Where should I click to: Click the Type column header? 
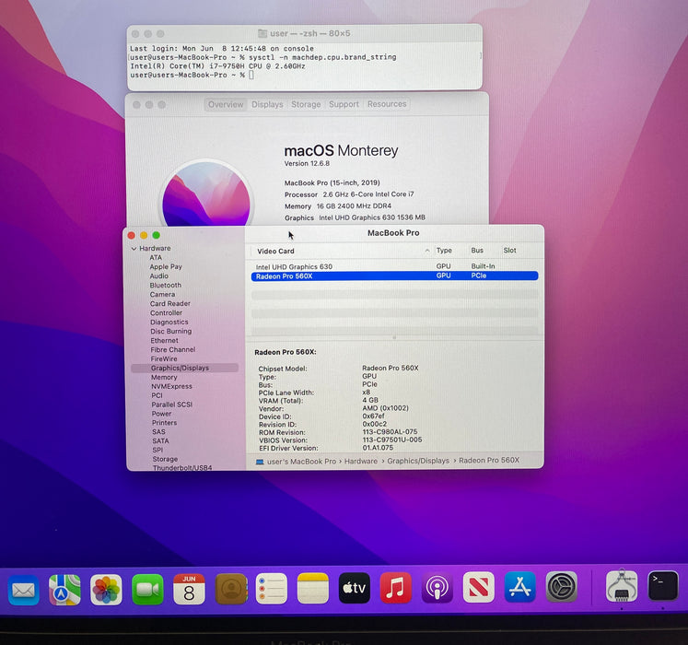pos(444,251)
